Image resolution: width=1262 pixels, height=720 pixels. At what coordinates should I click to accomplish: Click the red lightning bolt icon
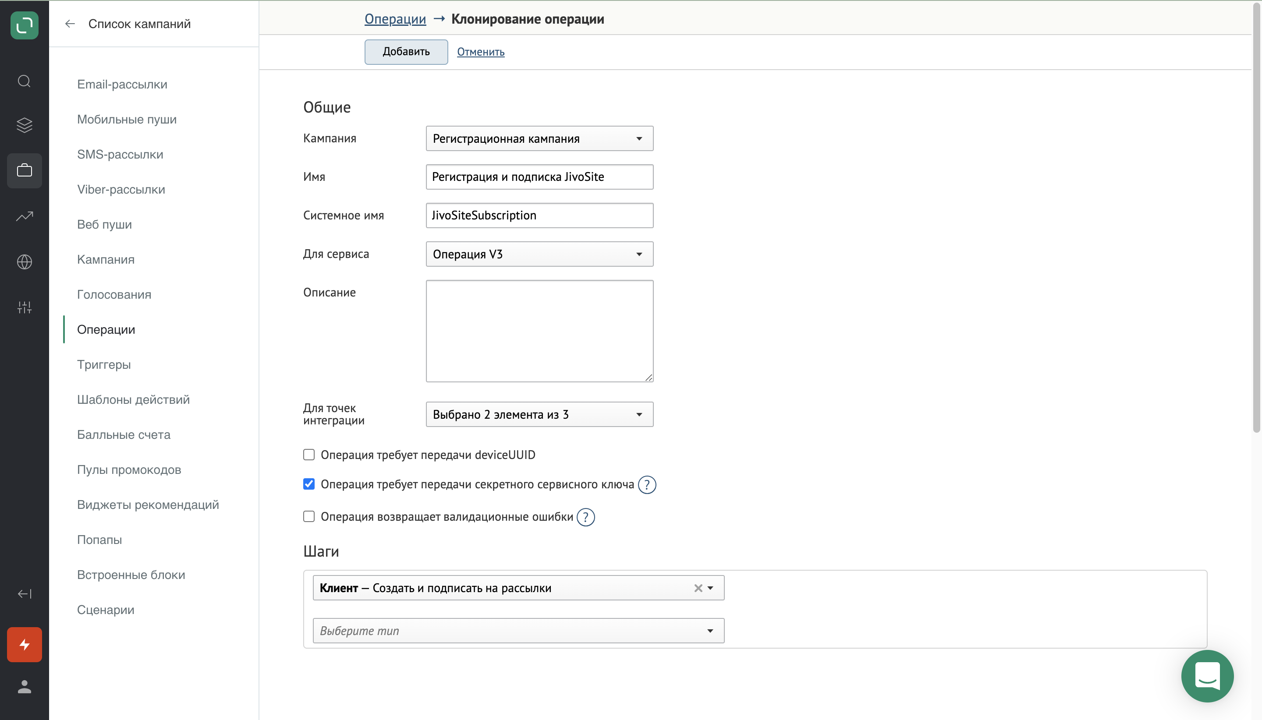pos(24,645)
